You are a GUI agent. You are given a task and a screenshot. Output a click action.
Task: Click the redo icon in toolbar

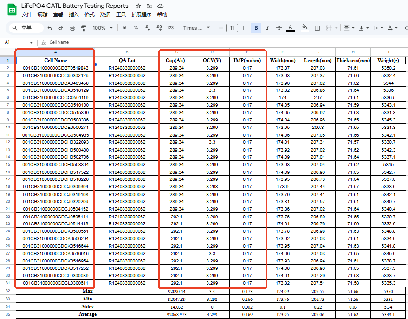[61, 28]
